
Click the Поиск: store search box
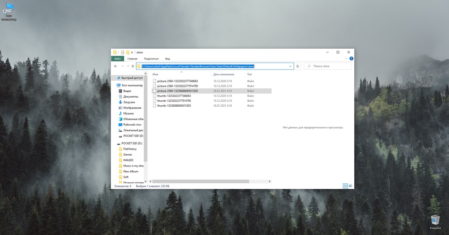(x=327, y=66)
